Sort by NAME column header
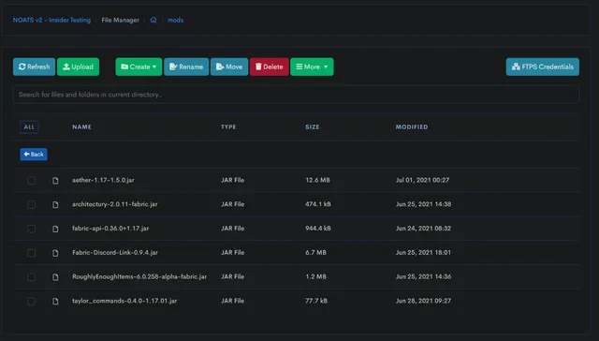The width and height of the screenshot is (599, 341). tap(81, 126)
